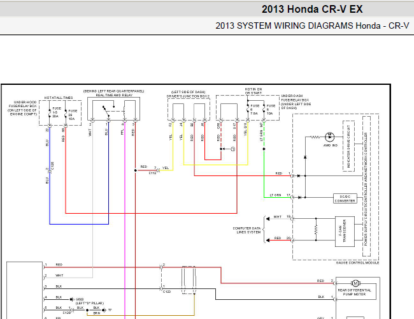The image size is (414, 319).
Task: Click 'RED' label at gauge module pin 20
Action: tap(278, 238)
